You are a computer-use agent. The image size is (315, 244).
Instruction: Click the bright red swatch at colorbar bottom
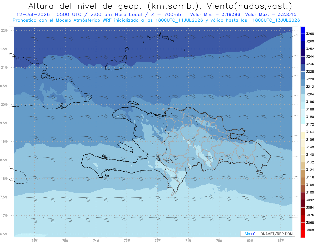point(303,234)
